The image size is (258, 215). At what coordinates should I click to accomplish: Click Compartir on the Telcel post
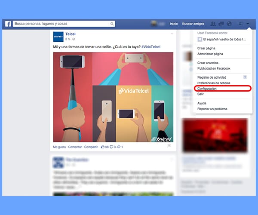(x=91, y=147)
